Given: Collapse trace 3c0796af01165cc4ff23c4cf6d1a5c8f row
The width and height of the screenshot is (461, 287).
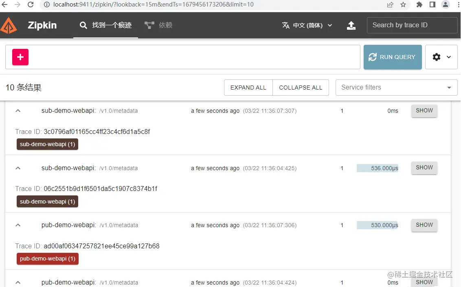Looking at the screenshot, I should [18, 111].
